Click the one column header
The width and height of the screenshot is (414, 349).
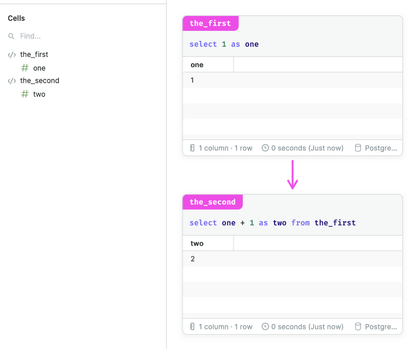click(x=197, y=65)
